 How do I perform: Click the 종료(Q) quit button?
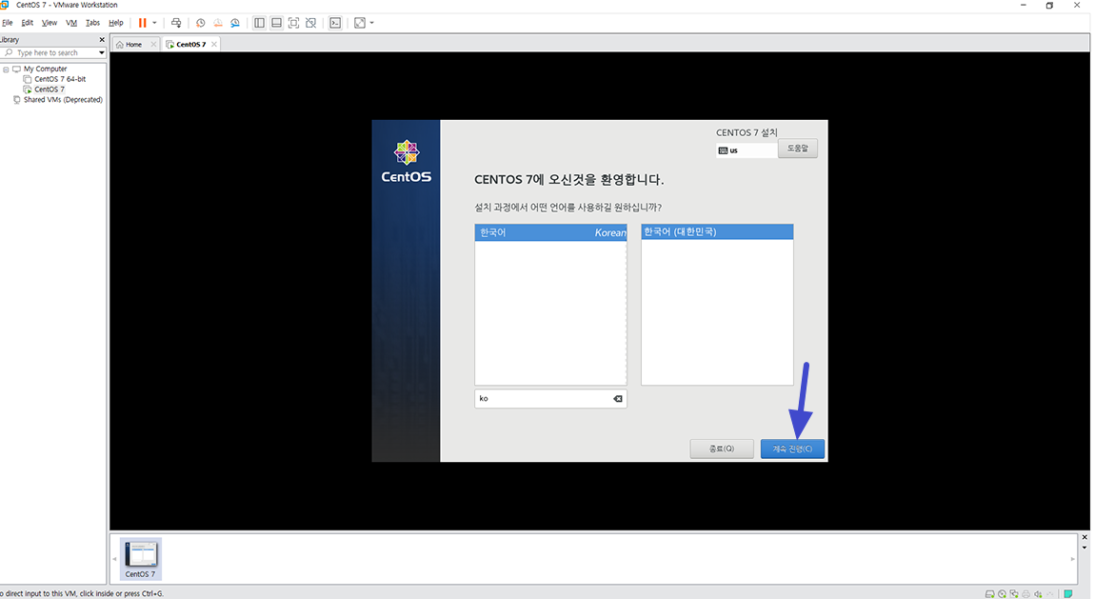point(722,449)
